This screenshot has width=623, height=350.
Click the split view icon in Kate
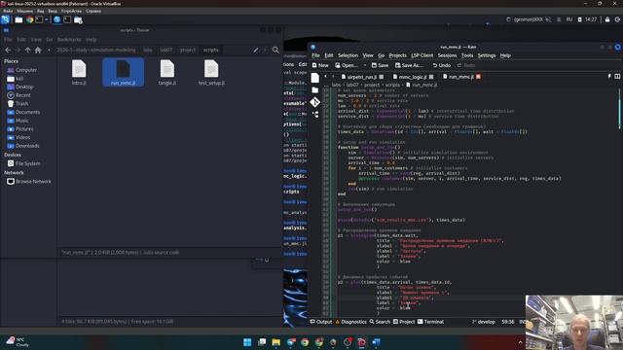tap(617, 76)
